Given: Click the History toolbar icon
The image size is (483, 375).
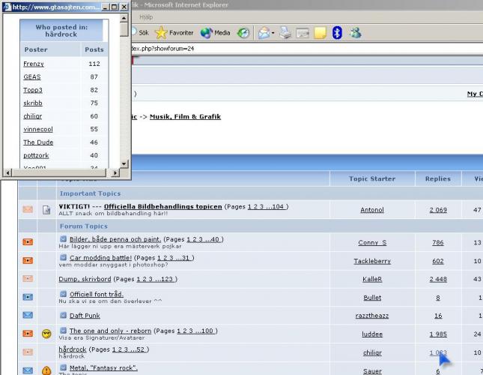Looking at the screenshot, I should (243, 33).
